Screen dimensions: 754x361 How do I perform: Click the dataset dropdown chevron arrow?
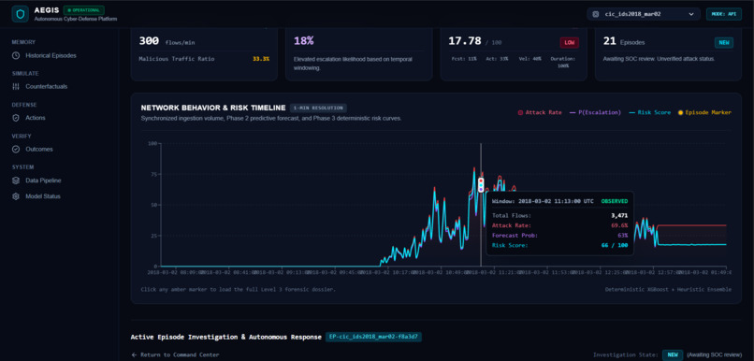691,14
